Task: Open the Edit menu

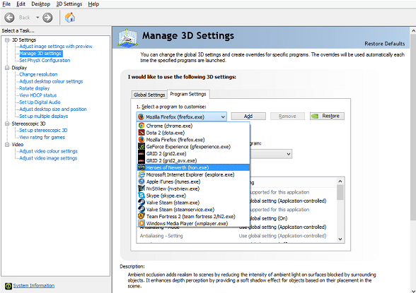Action: (21, 4)
